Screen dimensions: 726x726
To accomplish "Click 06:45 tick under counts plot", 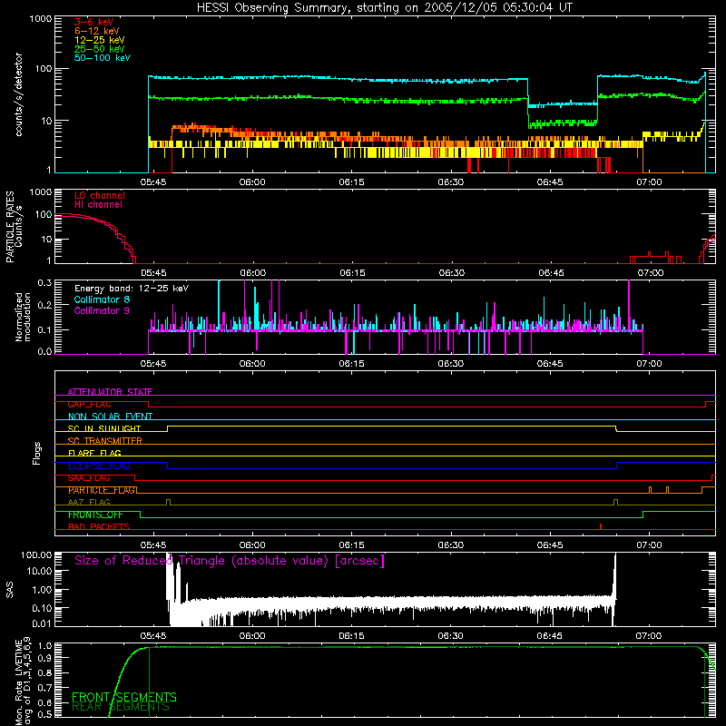I will pos(550,182).
